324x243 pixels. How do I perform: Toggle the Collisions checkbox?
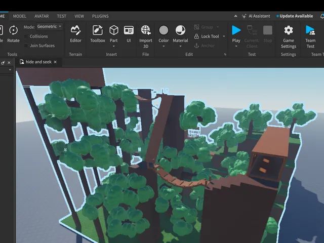point(26,36)
